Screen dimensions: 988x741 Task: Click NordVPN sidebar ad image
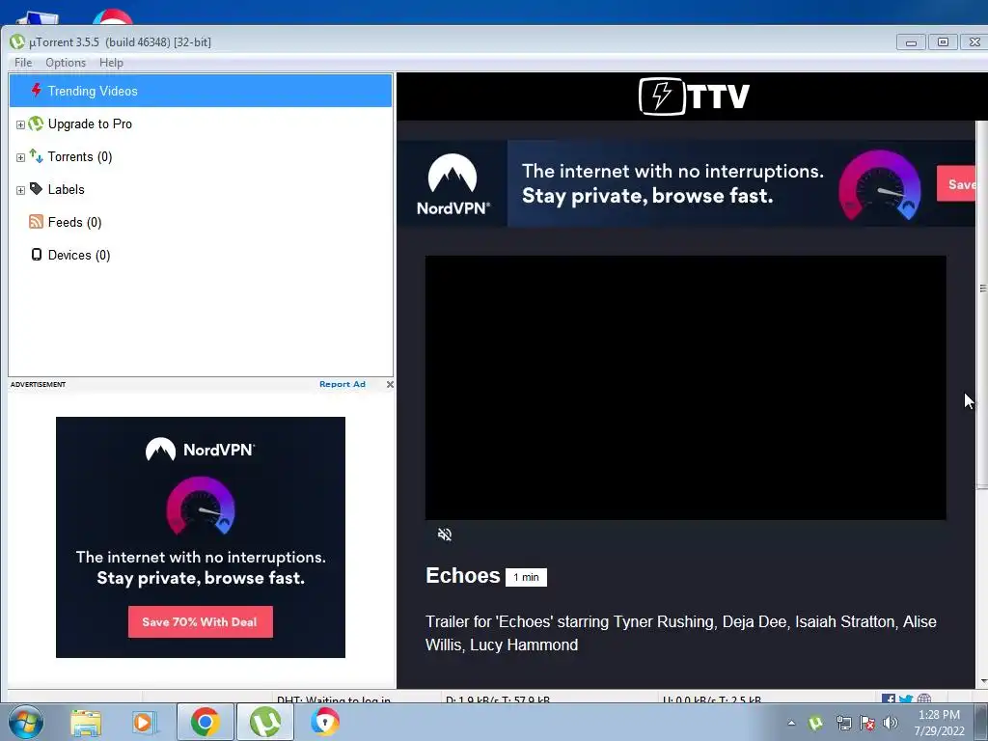[x=201, y=536]
